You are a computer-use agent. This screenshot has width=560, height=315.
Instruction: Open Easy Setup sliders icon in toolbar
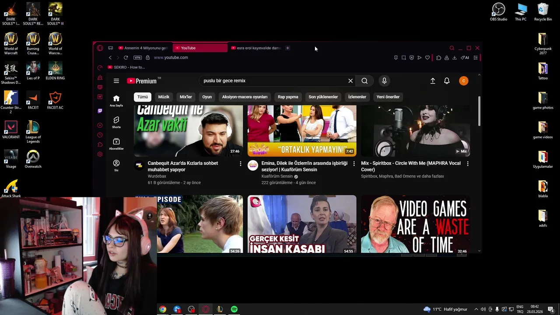click(x=476, y=58)
